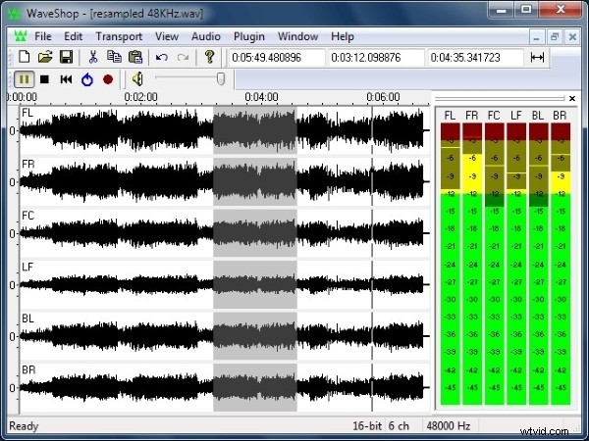Screen dimensions: 589x441
Task: Click the 0:06:00 mark on the time ruler
Action: point(383,97)
